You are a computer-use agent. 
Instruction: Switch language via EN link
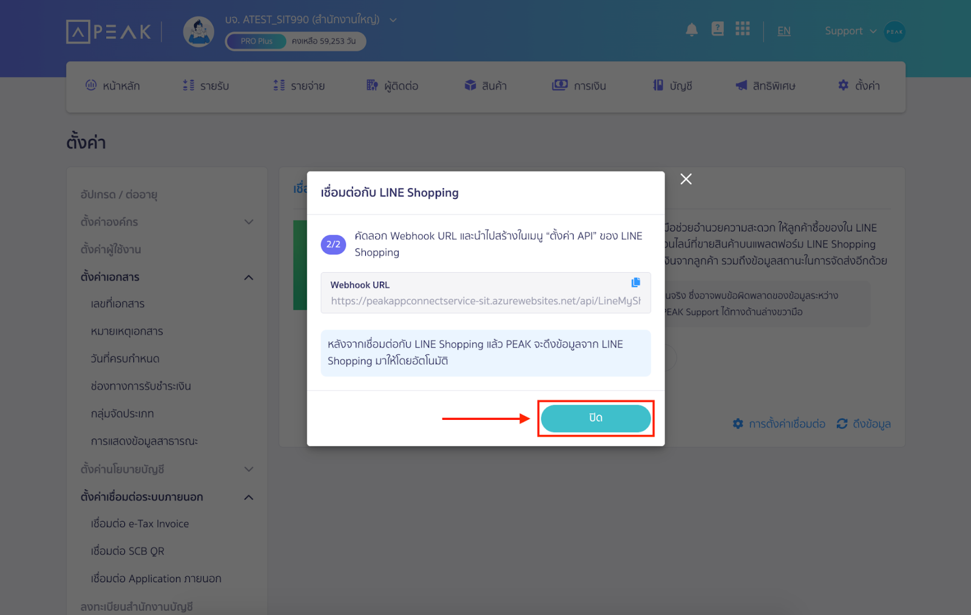[784, 31]
